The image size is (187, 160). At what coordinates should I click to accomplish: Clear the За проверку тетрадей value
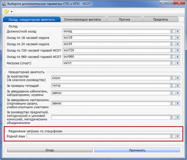click(178, 86)
